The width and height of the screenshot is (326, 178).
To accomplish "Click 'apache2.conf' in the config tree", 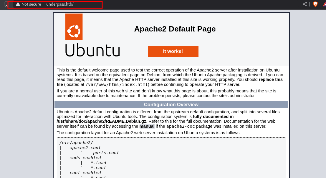I will click(85, 148).
